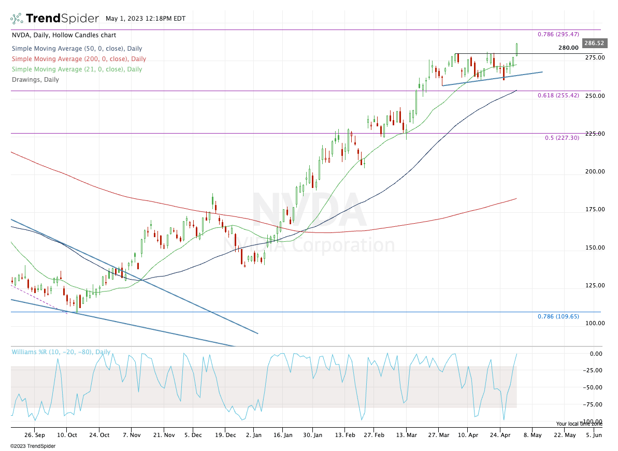Expand the Drawings, Daily legend entry
The height and width of the screenshot is (451, 618).
(x=35, y=80)
